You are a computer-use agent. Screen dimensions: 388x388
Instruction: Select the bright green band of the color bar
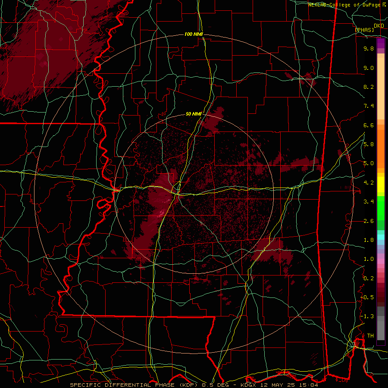pos(381,208)
